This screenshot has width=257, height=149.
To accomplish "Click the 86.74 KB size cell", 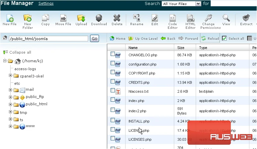I will coord(184,55).
